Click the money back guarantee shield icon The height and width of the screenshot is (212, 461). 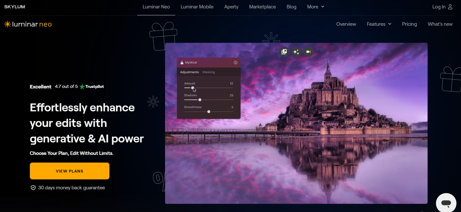coord(33,188)
